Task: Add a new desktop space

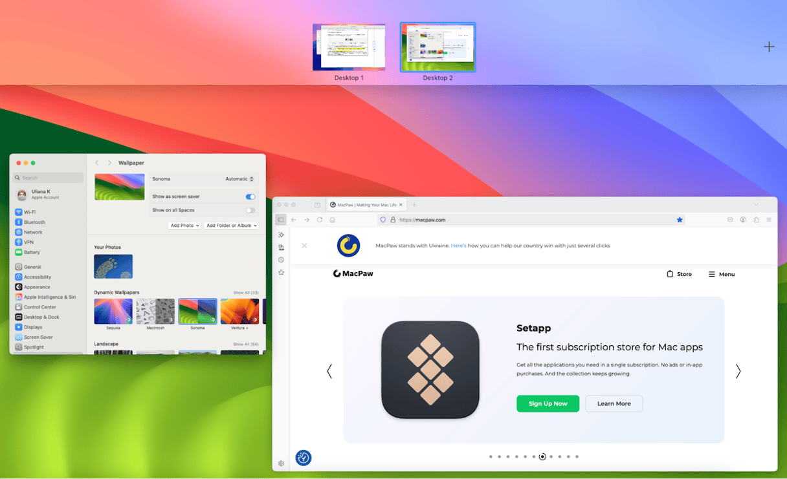Action: (x=769, y=47)
